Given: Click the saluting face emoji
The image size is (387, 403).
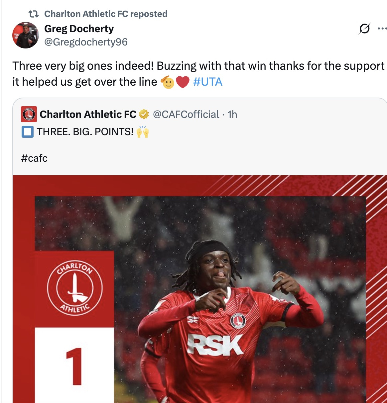Looking at the screenshot, I should point(168,82).
